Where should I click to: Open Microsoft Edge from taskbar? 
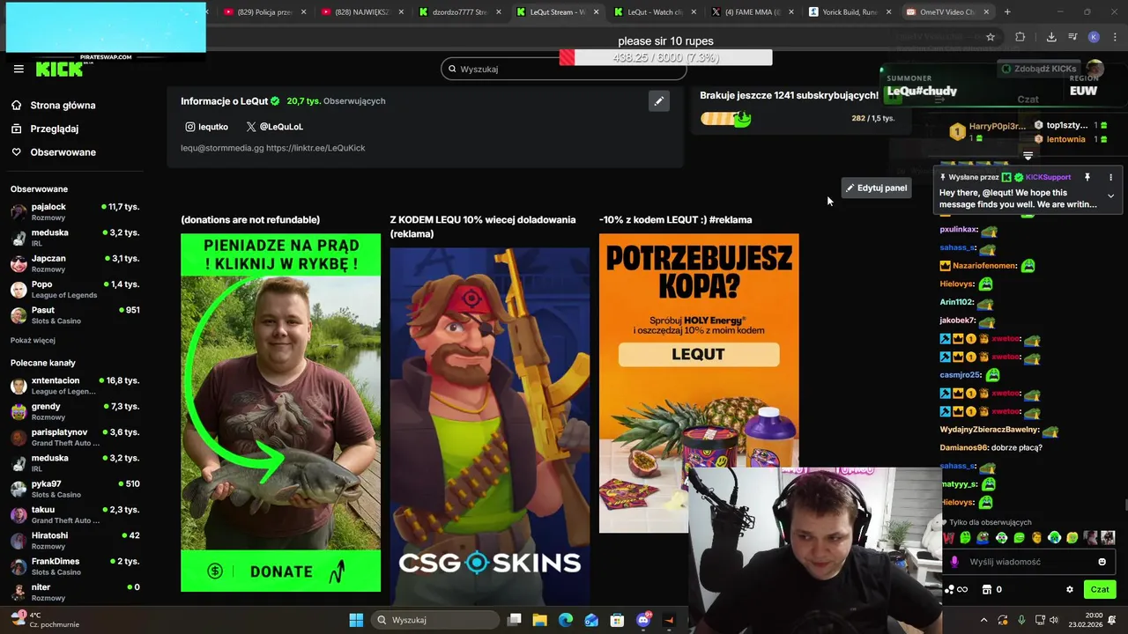click(x=566, y=620)
